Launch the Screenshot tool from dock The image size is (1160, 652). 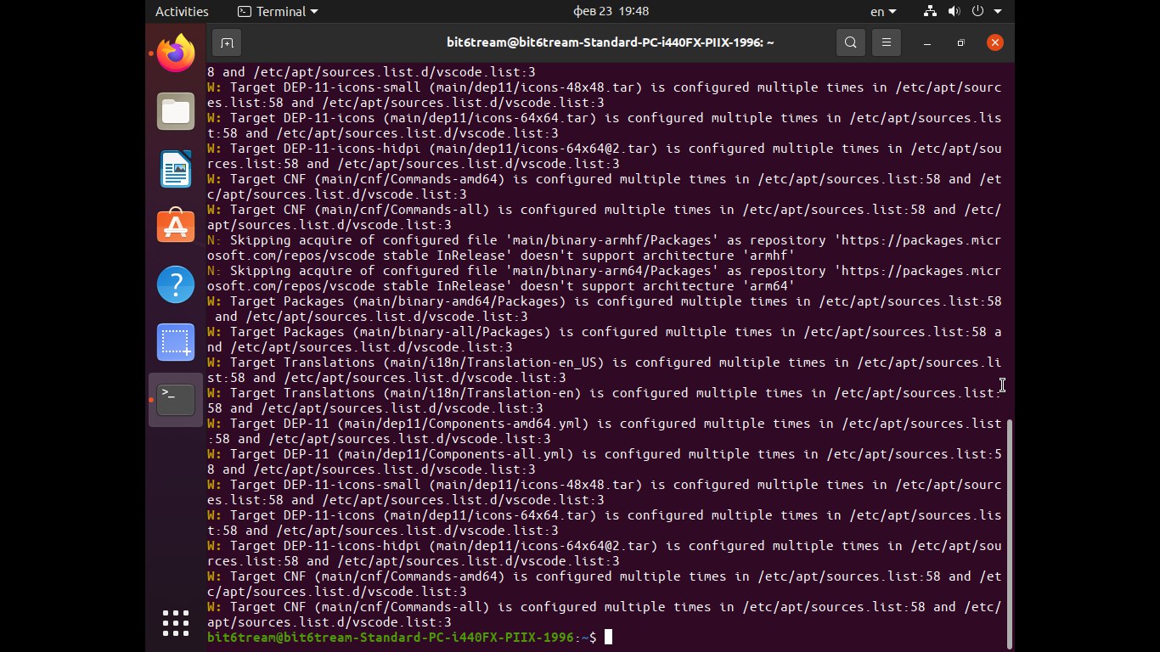[x=176, y=342]
